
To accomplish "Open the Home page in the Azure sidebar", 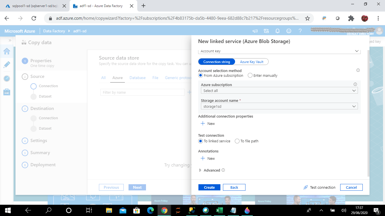I will point(7,51).
